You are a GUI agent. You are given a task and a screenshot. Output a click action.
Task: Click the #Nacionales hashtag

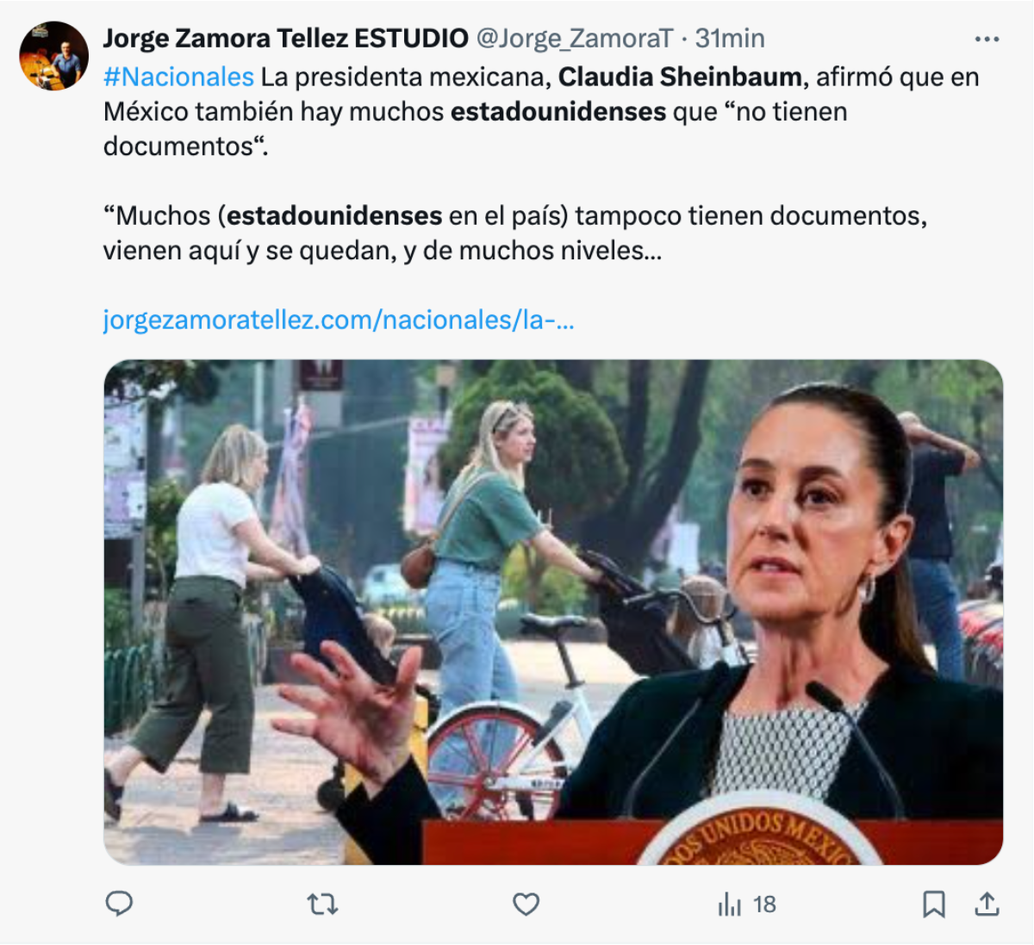click(178, 77)
